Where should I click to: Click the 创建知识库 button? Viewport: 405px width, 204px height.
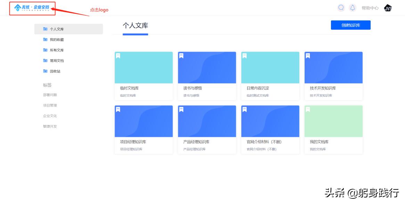click(x=350, y=25)
